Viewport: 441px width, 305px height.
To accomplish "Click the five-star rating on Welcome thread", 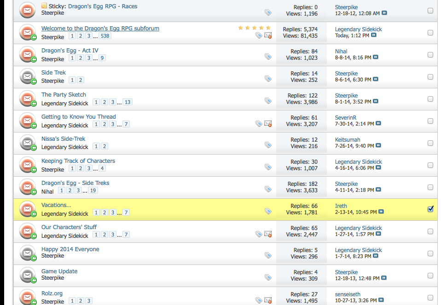I will pyautogui.click(x=255, y=28).
